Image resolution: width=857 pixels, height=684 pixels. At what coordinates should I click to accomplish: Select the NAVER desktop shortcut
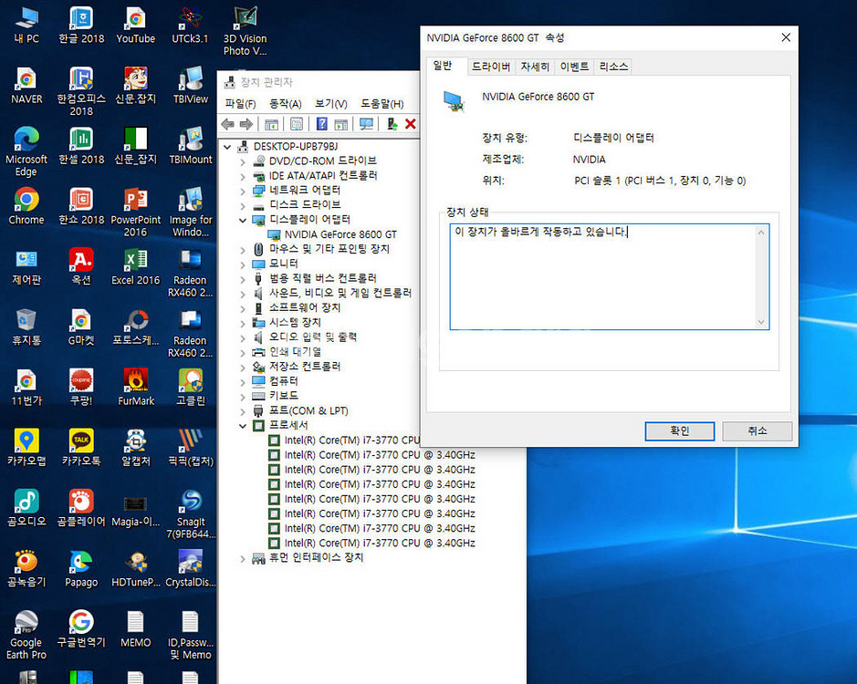[26, 85]
